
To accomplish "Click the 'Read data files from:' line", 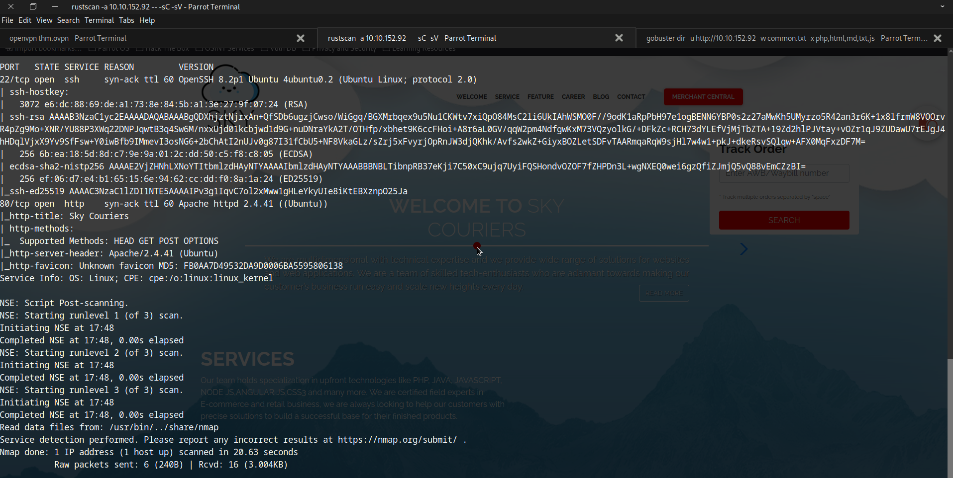I will 109,427.
